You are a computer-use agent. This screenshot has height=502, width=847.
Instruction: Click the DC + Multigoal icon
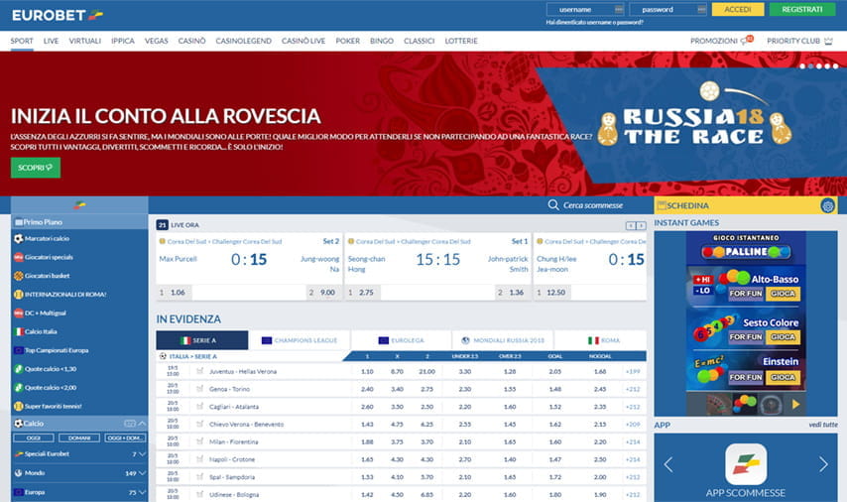(19, 313)
